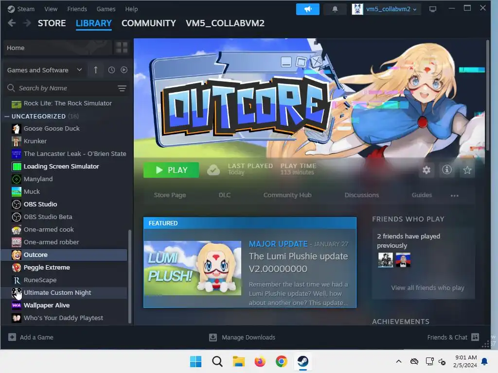This screenshot has height=373, width=498.
Task: Open the Discussions link
Action: coord(362,195)
